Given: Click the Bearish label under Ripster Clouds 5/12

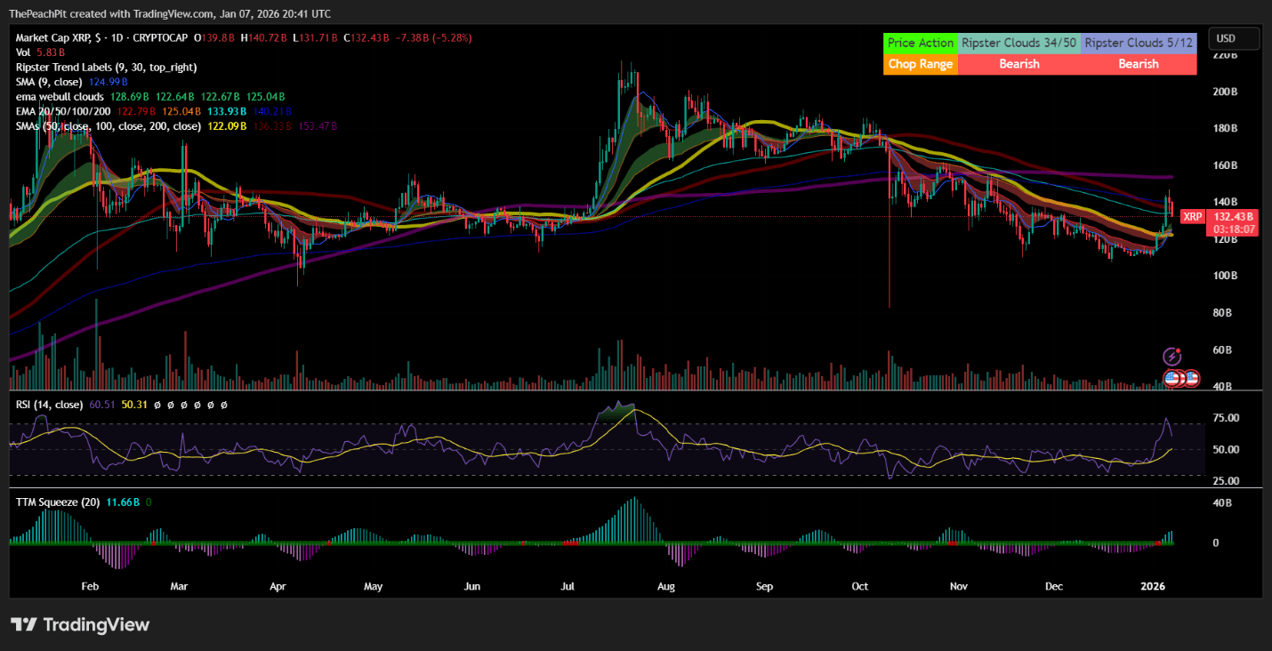Looking at the screenshot, I should coord(1139,63).
